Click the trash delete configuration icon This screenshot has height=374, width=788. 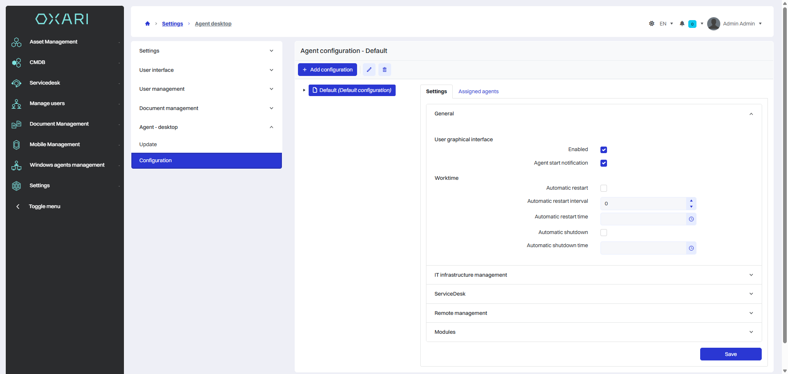(x=385, y=70)
